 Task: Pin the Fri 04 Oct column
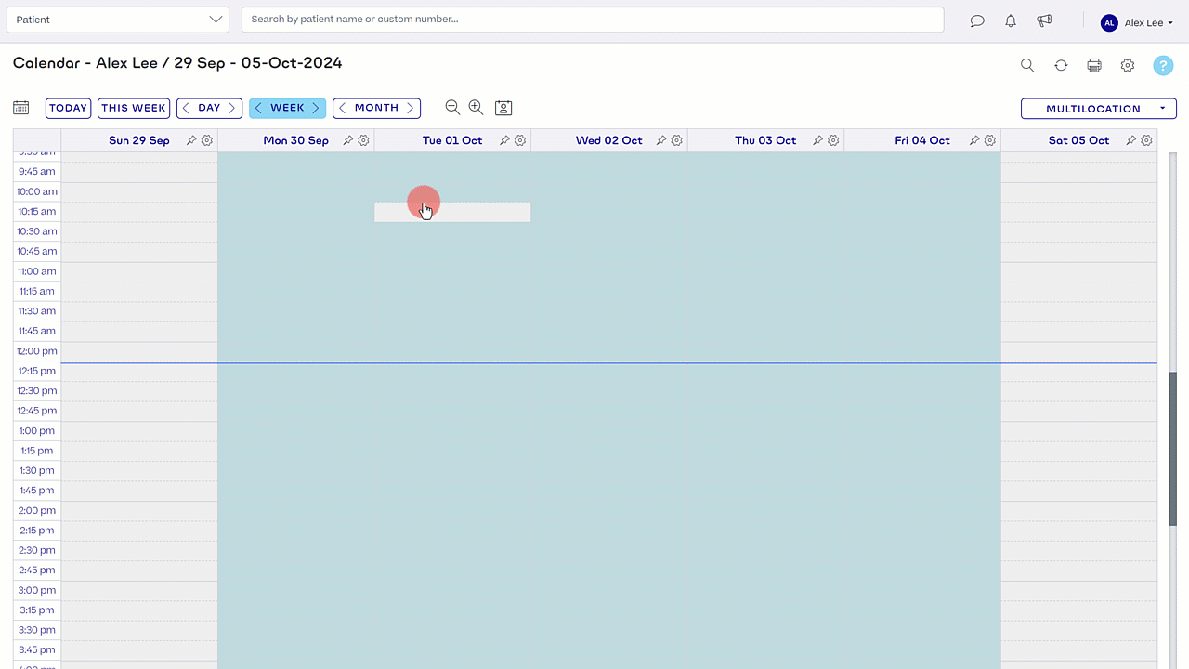(974, 140)
